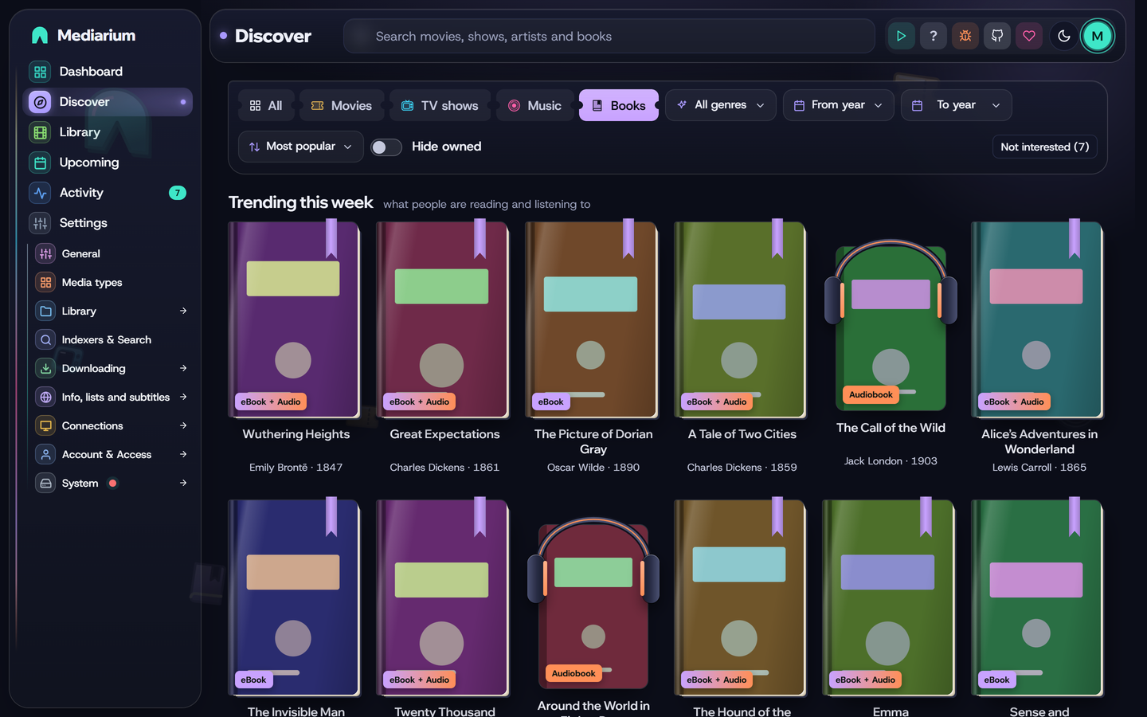The height and width of the screenshot is (717, 1147).
Task: Toggle dark mode with the moon icon
Action: [1063, 36]
